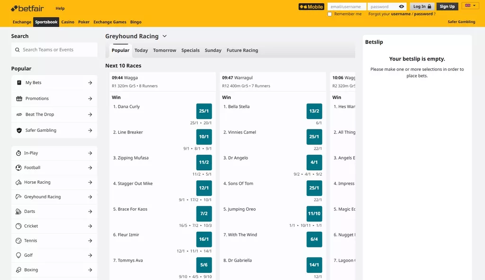
Task: Open the Mobile app button
Action: click(x=311, y=7)
